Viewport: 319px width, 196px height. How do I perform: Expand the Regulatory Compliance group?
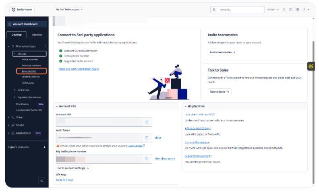(x=14, y=97)
